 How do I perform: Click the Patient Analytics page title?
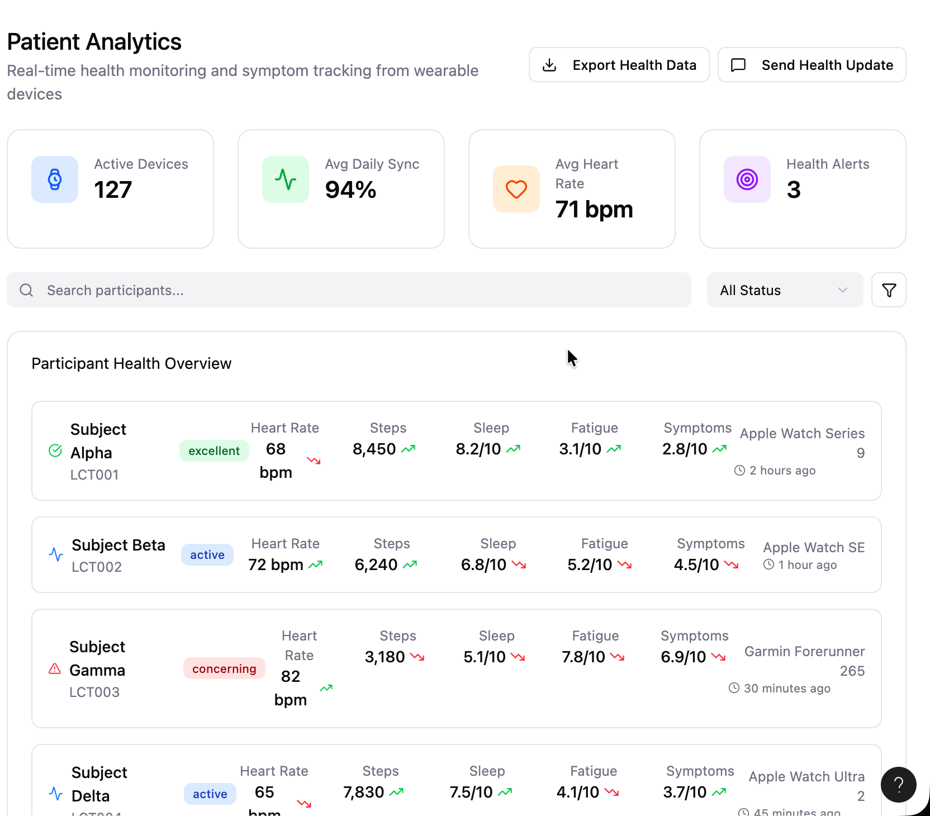click(x=94, y=42)
